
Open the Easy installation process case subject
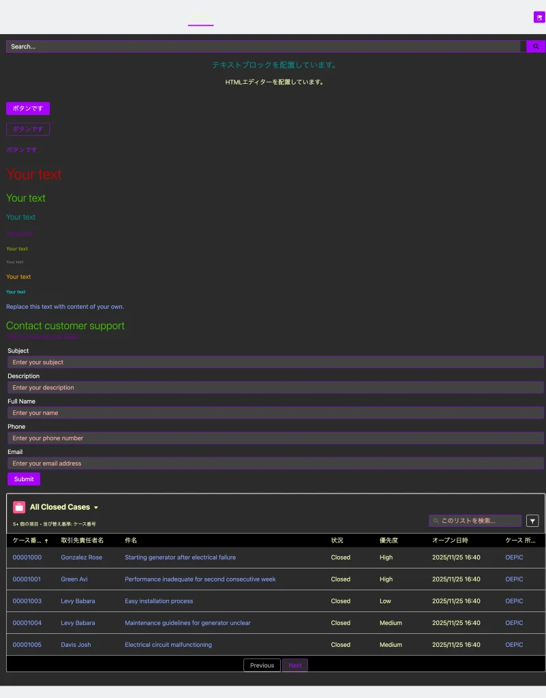(x=159, y=601)
